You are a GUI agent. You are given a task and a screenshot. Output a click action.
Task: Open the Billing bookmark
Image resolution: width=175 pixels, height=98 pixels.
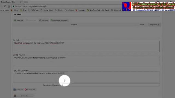click(14, 10)
